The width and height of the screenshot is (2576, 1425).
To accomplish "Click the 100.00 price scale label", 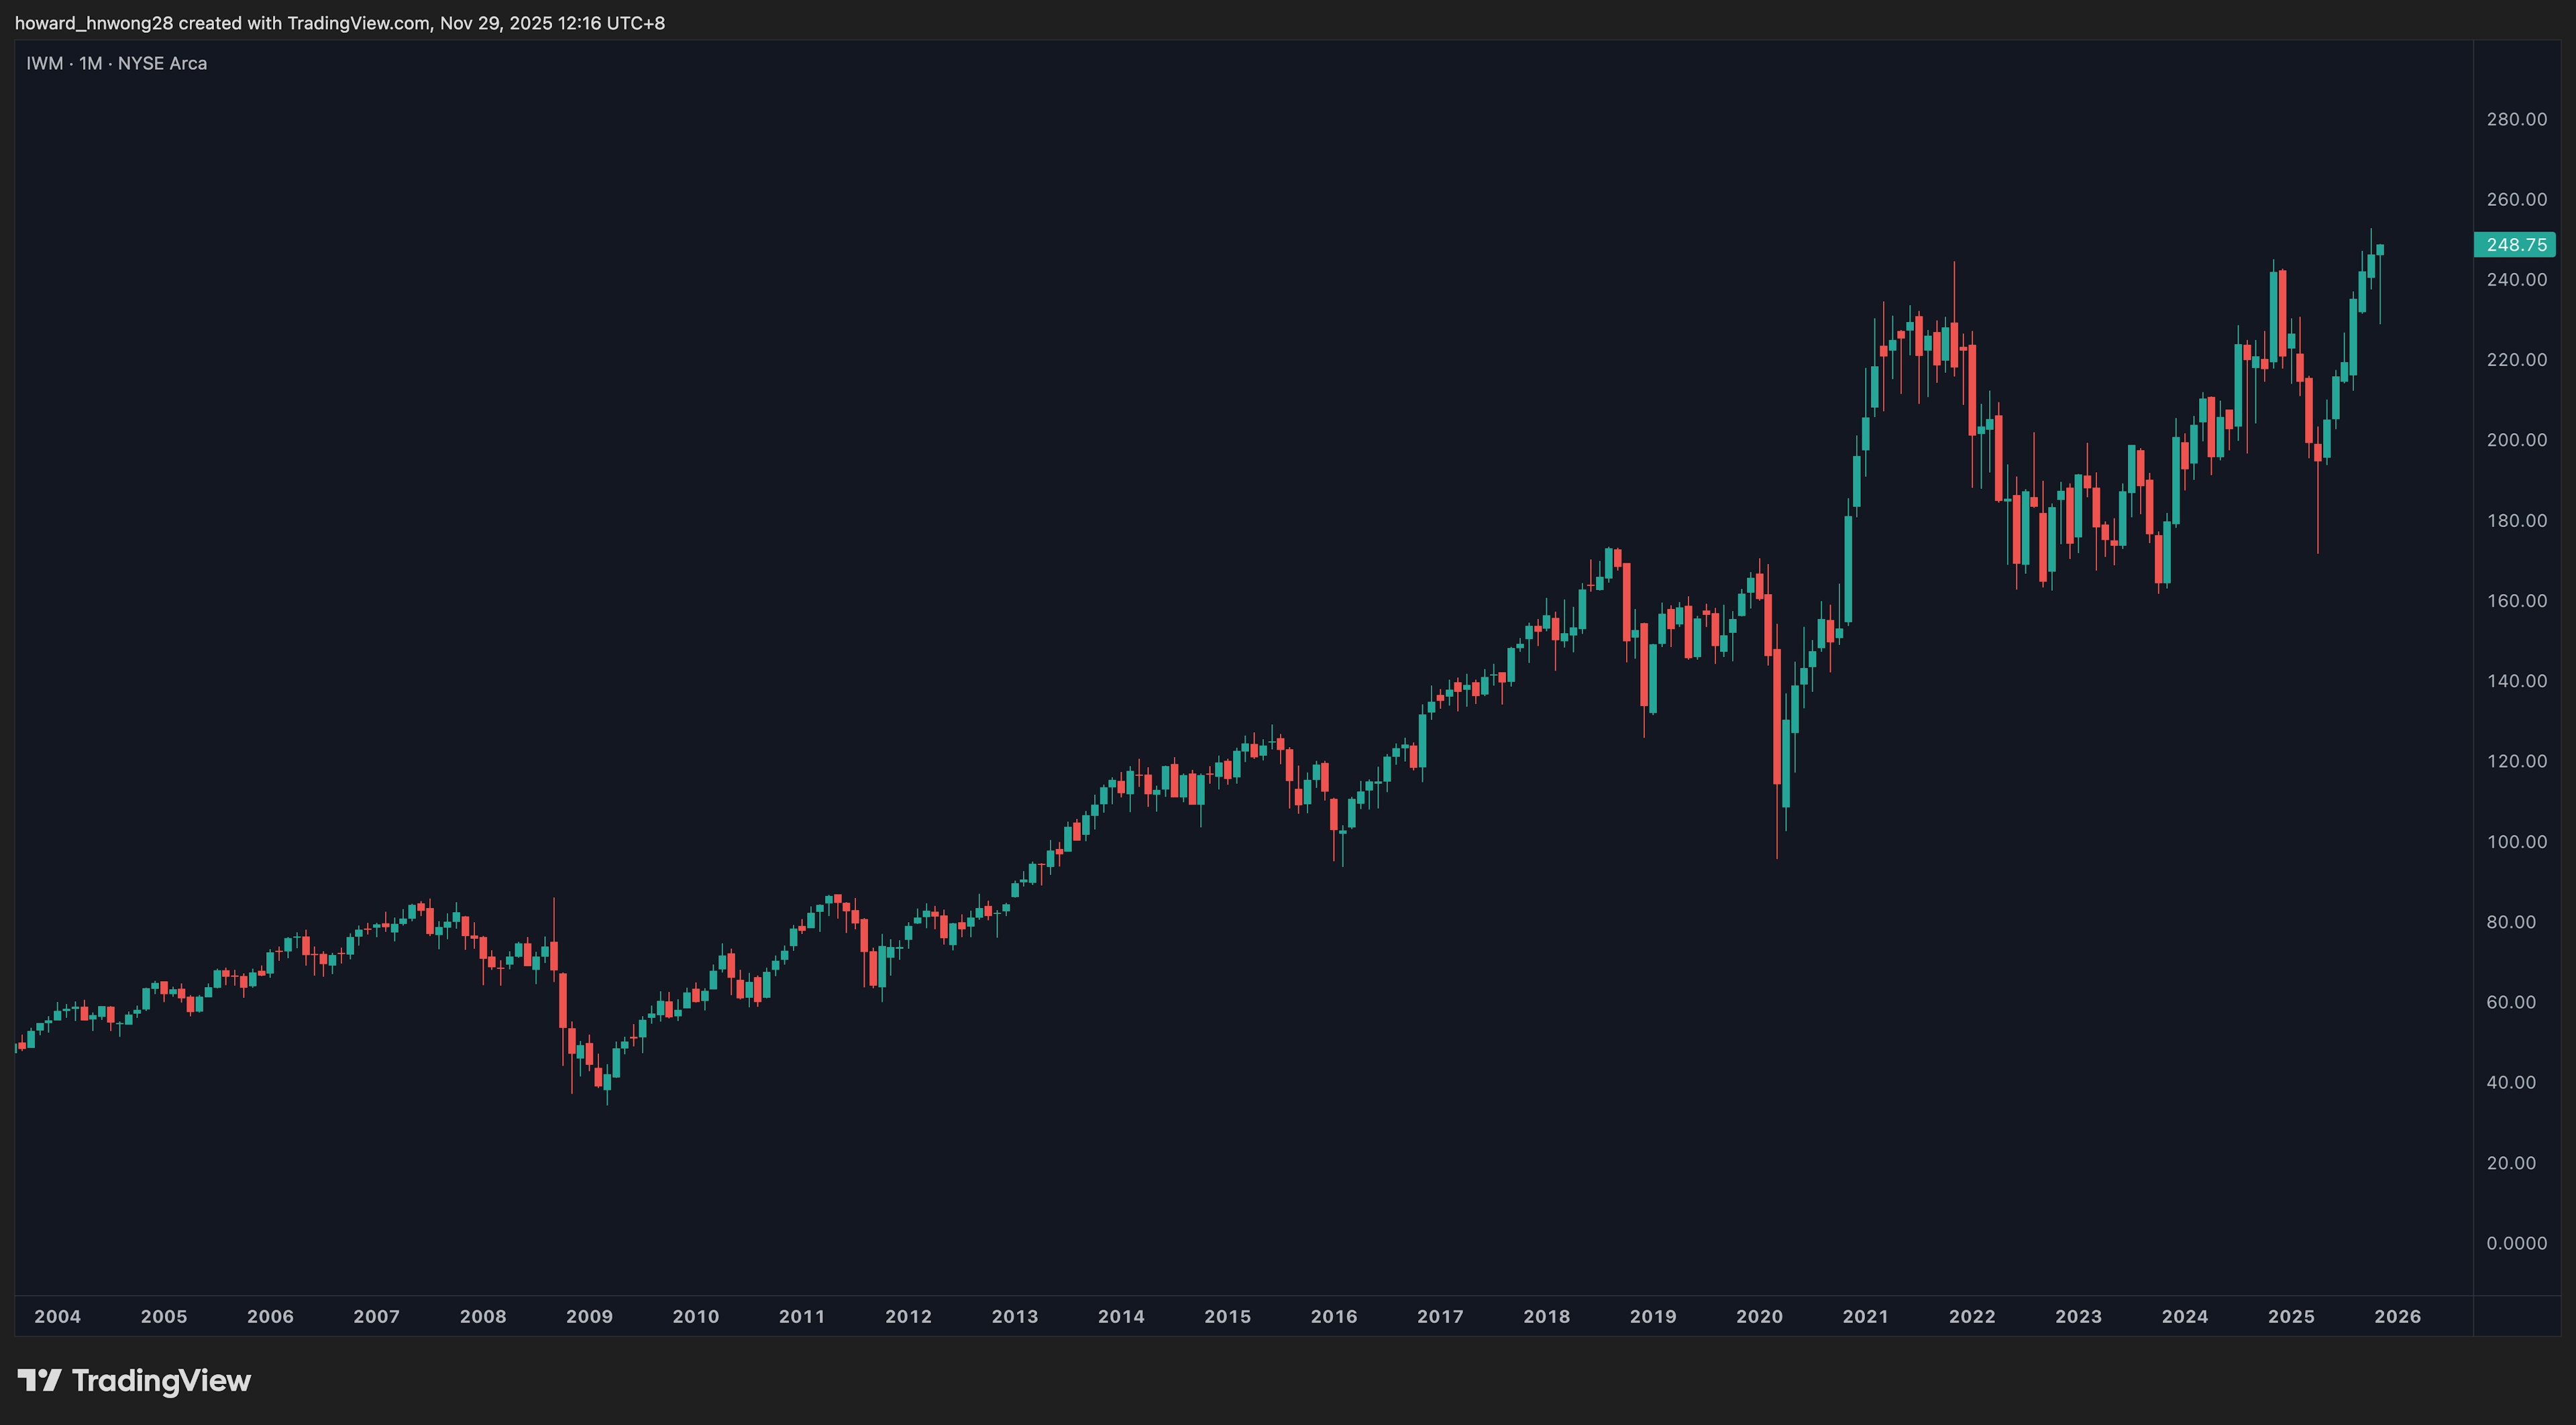I will [2516, 842].
